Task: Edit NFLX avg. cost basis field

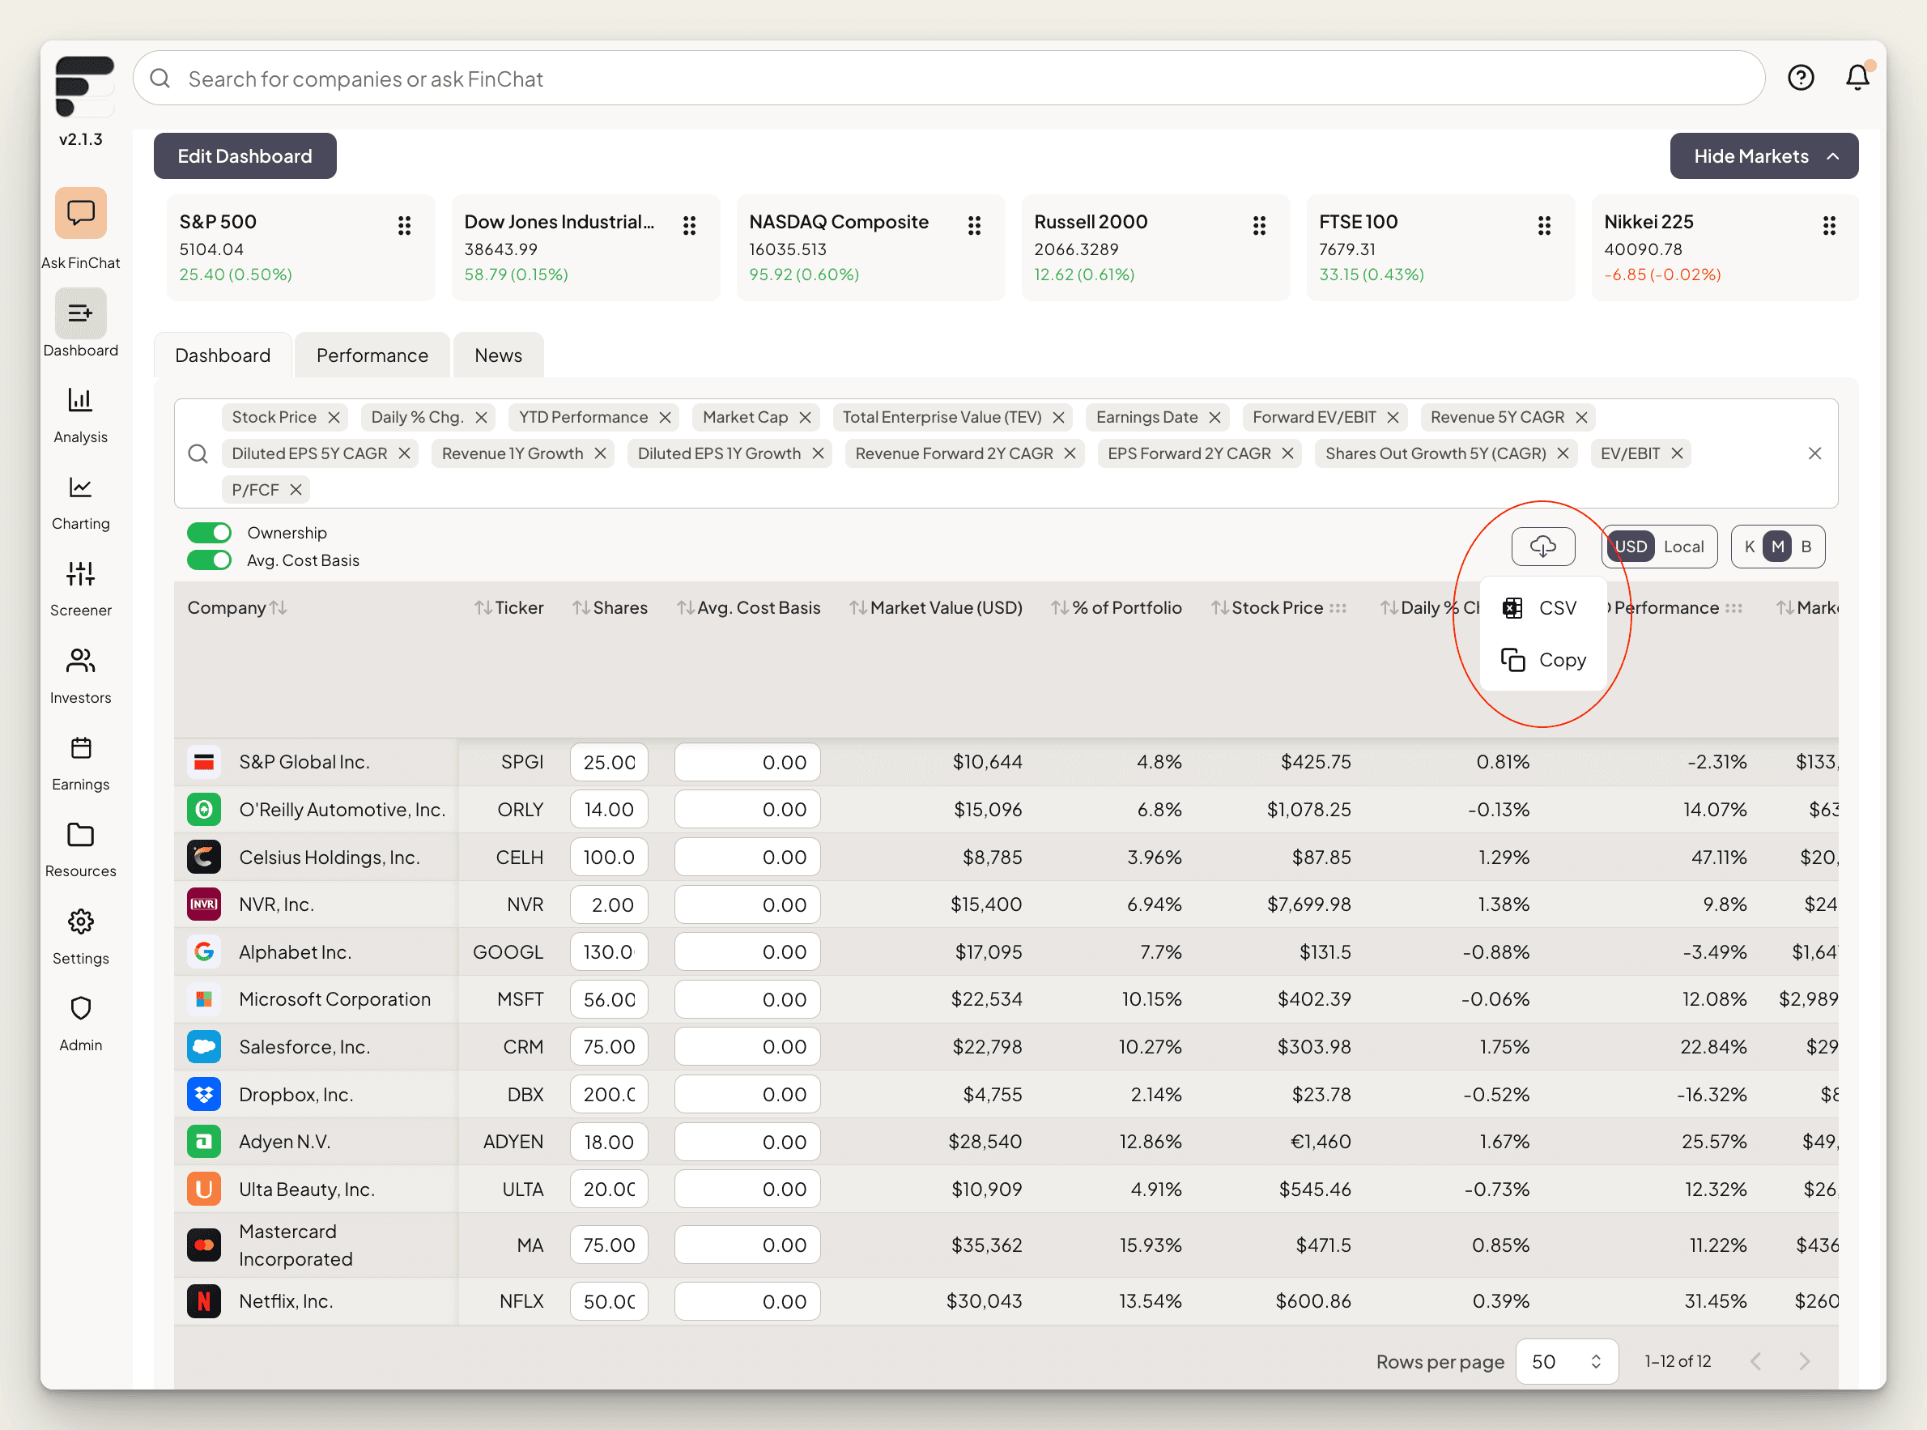Action: click(747, 1301)
